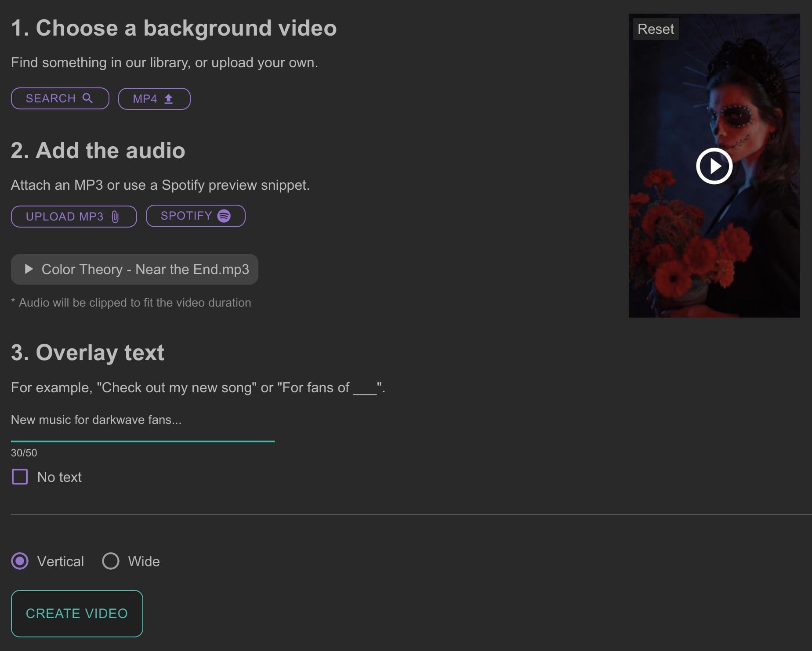
Task: Reset the selected background video
Action: click(655, 29)
